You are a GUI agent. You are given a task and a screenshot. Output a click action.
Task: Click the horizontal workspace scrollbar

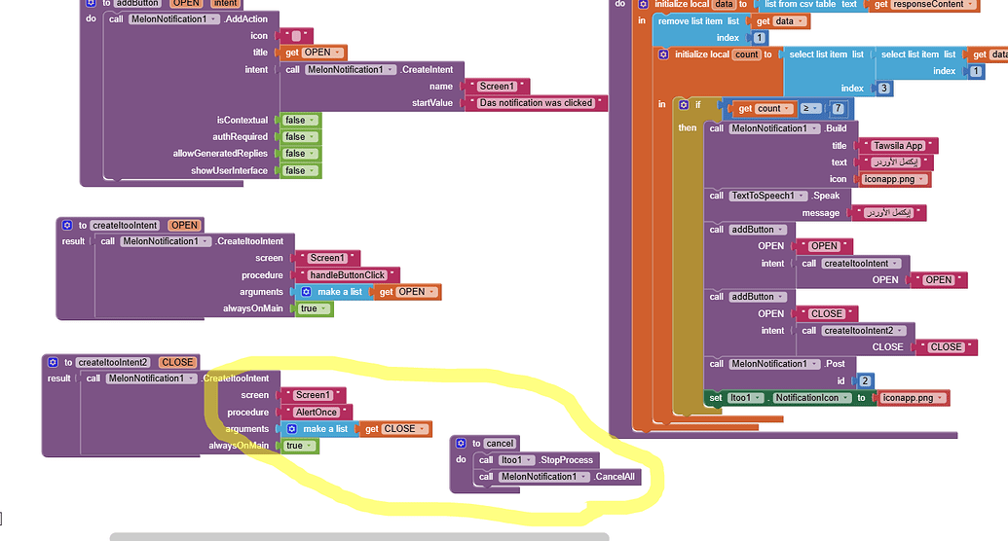click(358, 536)
